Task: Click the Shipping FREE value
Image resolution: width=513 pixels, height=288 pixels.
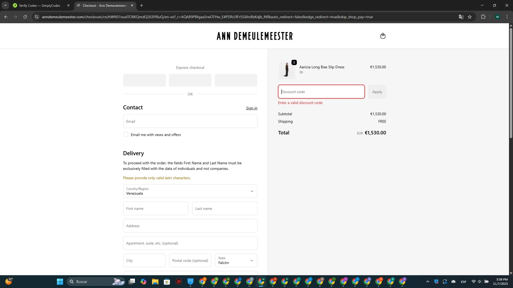Action: [x=382, y=121]
